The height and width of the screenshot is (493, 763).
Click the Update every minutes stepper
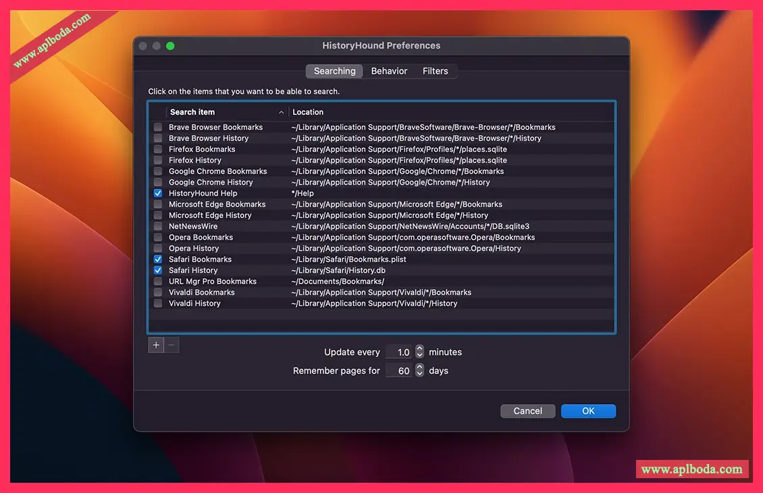(x=419, y=352)
